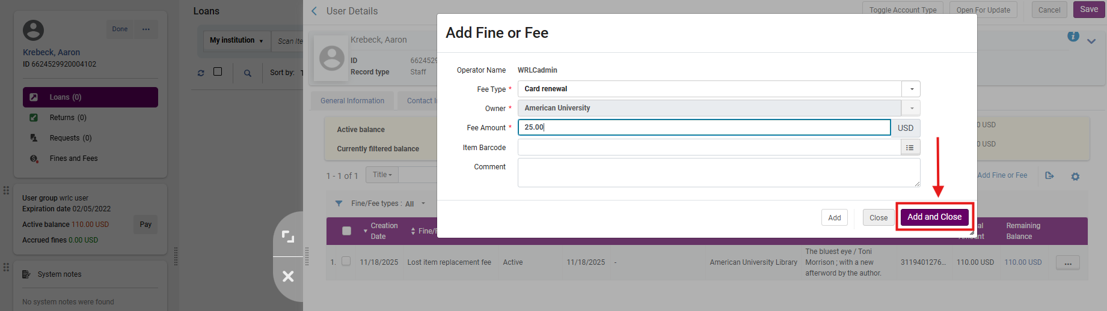Click the expand panel icon above the X
Screen dimensions: 1107x311
[288, 237]
